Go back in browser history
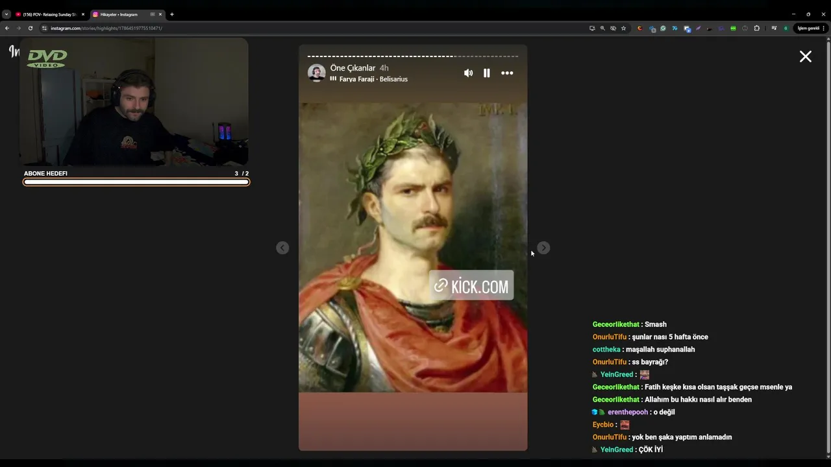Screen dimensions: 831x467 7,28
